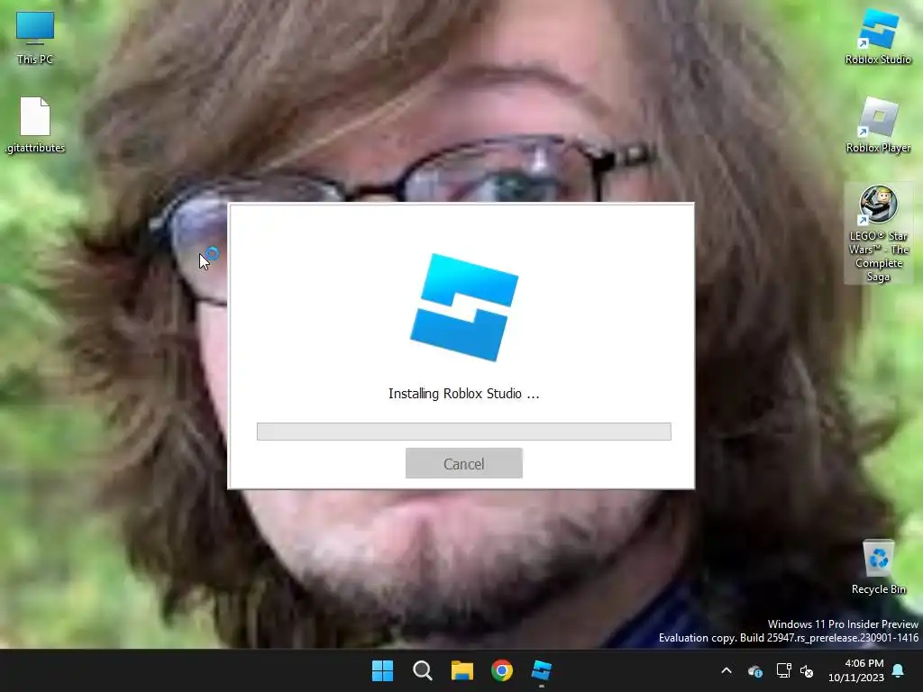Cancel the Roblox Studio installation

(x=464, y=463)
